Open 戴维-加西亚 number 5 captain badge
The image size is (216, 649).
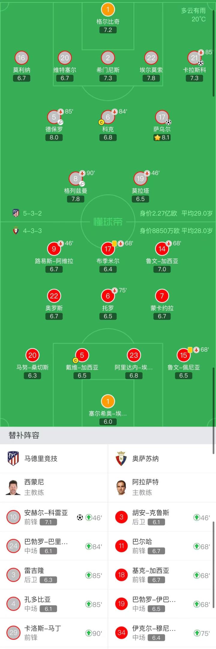pos(82,355)
